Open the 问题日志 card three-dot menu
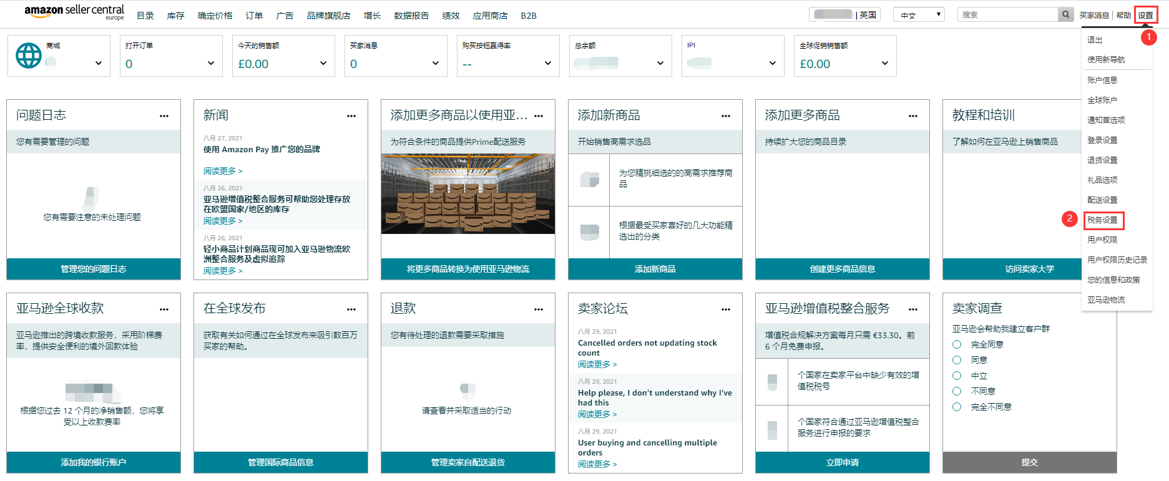The width and height of the screenshot is (1169, 481). coord(164,116)
